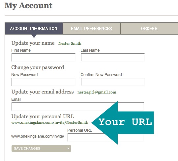Image resolution: width=178 pixels, height=161 pixels.
Task: Click the Email input field
Action: pos(78,106)
